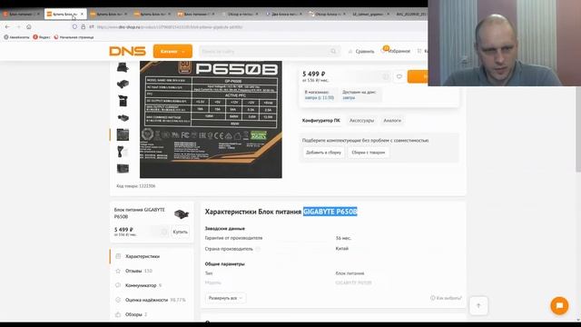Expand specs with Развернуть все
Screen dimensions: 581x327
tap(225, 298)
